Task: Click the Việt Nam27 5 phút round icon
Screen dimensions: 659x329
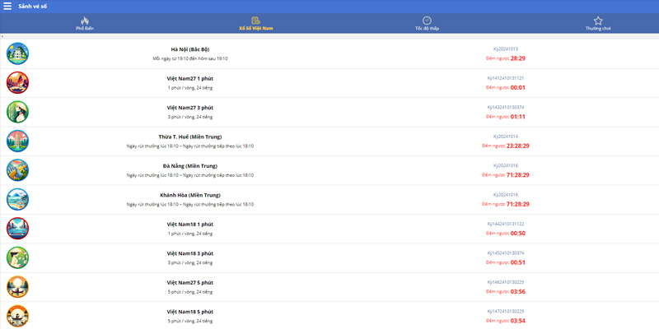Action: [17, 287]
